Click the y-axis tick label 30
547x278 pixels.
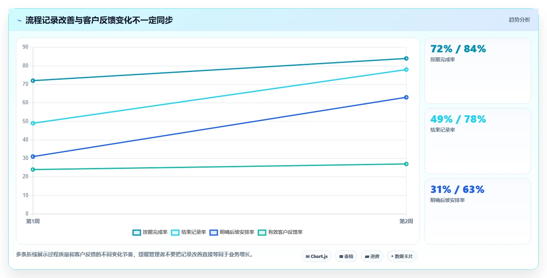coord(25,158)
